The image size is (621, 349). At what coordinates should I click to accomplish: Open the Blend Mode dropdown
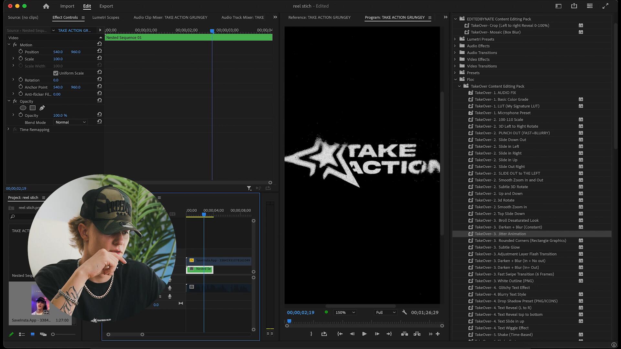[71, 122]
